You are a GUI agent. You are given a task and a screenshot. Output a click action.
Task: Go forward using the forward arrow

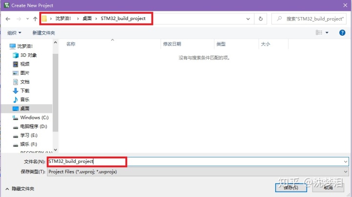(x=19, y=19)
